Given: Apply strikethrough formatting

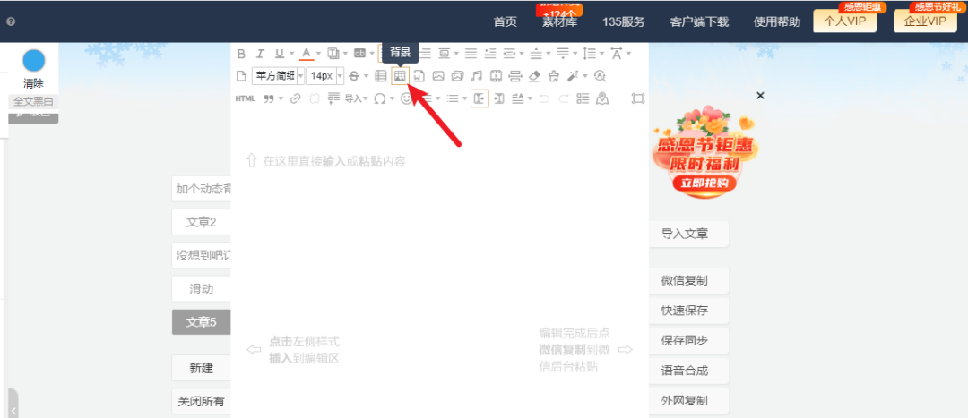Looking at the screenshot, I should click(354, 76).
